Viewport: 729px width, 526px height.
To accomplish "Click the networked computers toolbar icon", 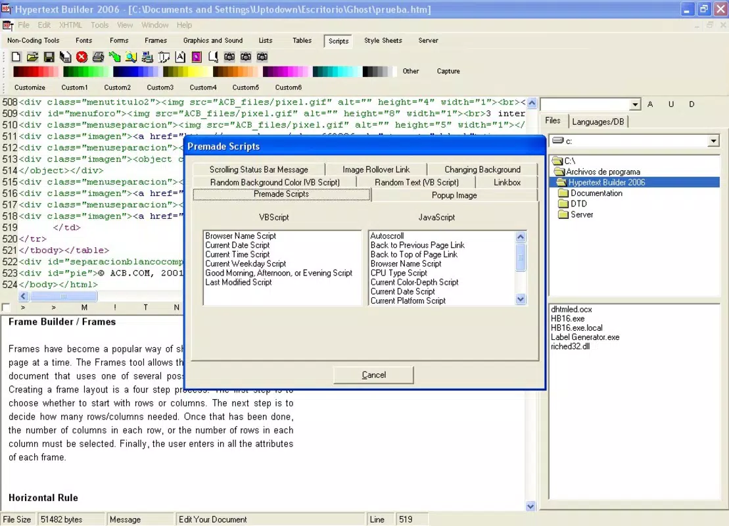I will 147,57.
